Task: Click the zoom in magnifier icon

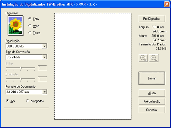Action: 143,58
